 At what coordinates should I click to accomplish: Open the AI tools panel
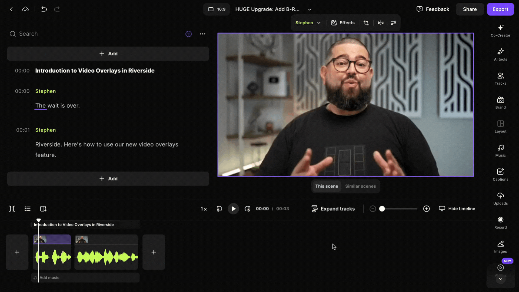click(500, 55)
